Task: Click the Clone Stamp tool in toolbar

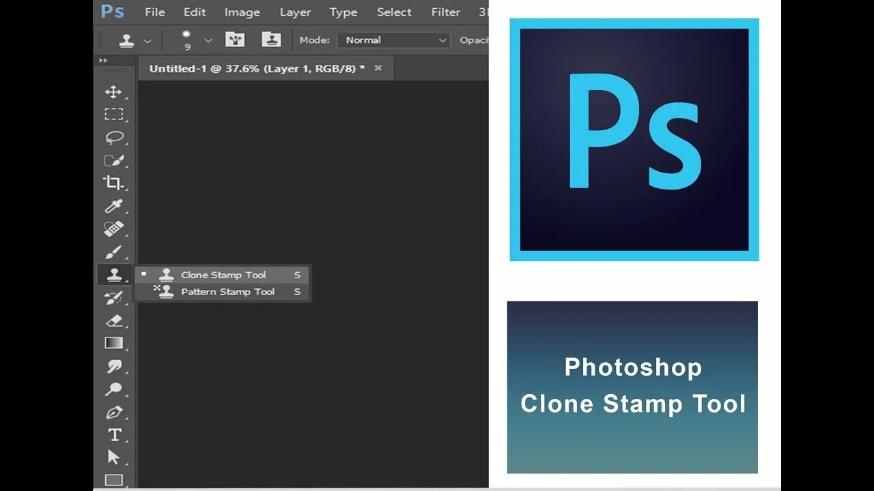Action: pyautogui.click(x=114, y=275)
